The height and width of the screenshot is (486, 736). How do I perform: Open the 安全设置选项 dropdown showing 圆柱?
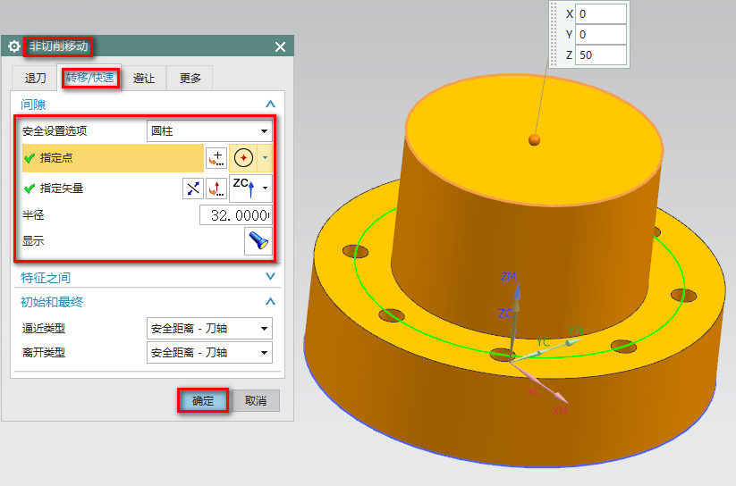point(209,130)
